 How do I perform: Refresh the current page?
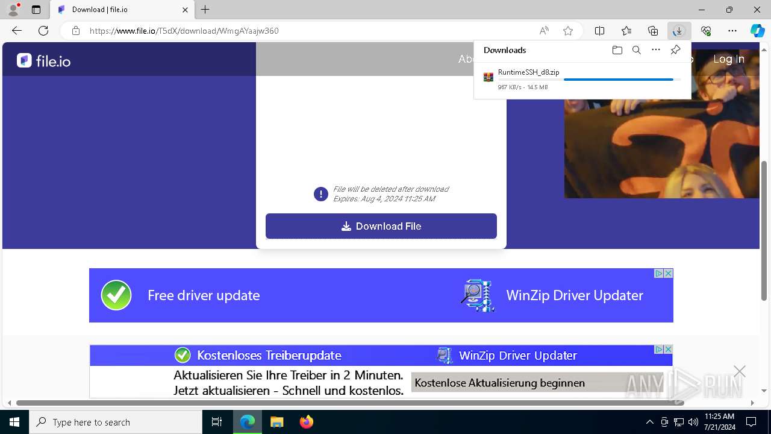coord(43,31)
